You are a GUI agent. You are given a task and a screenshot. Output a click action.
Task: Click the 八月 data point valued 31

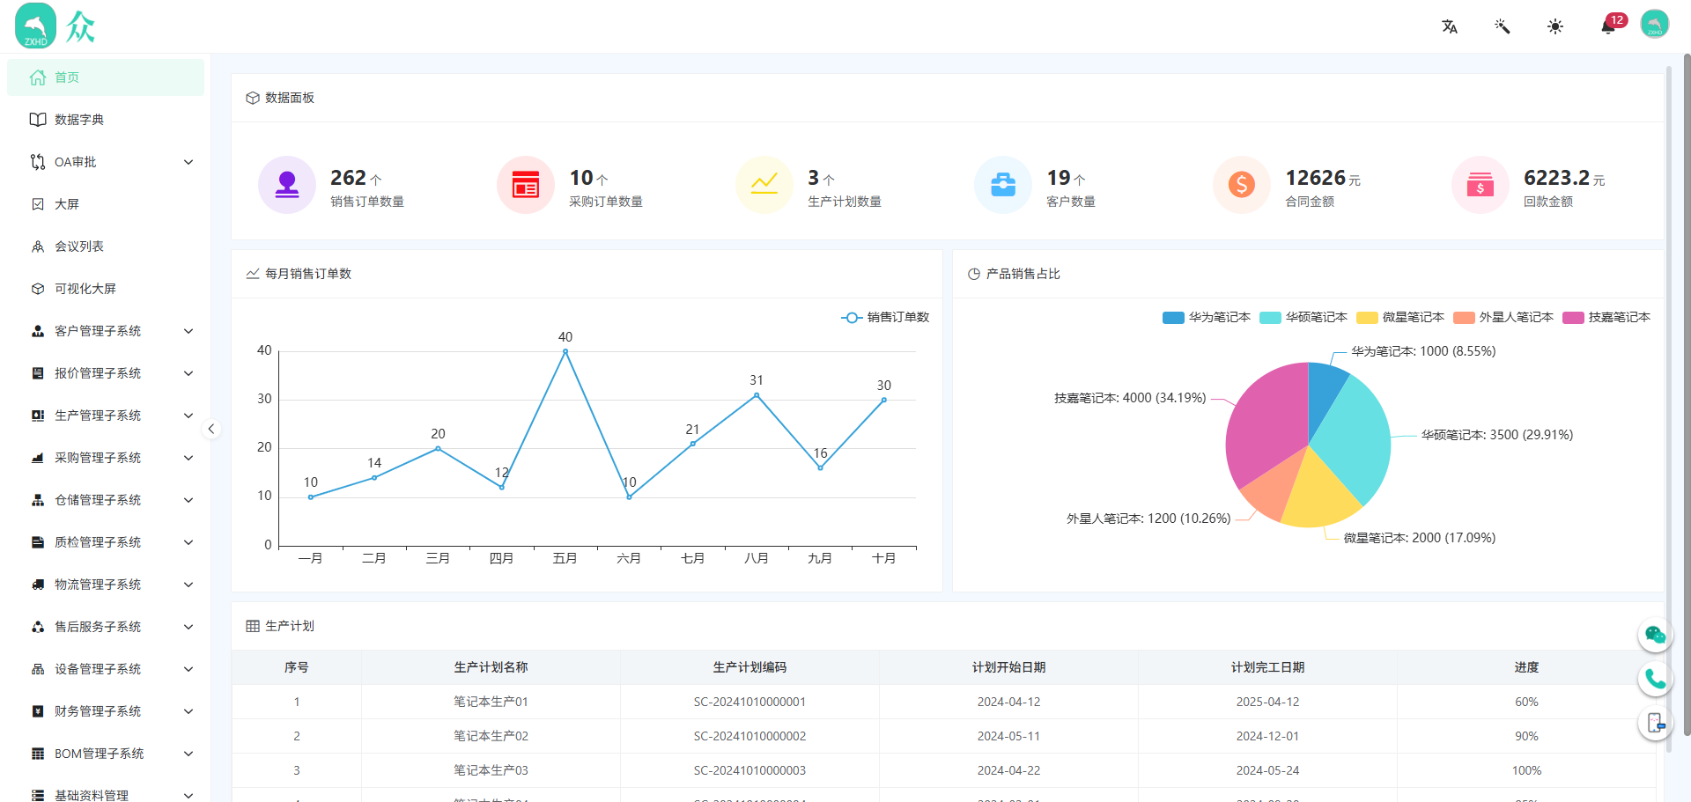click(x=757, y=395)
